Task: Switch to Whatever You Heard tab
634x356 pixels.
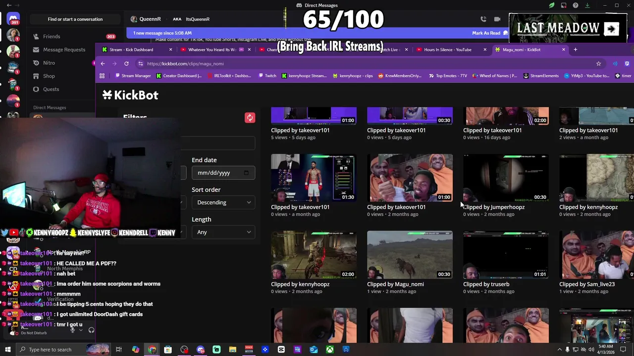Action: [212, 50]
